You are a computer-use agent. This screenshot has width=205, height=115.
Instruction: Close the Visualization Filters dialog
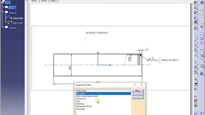pyautogui.click(x=142, y=85)
